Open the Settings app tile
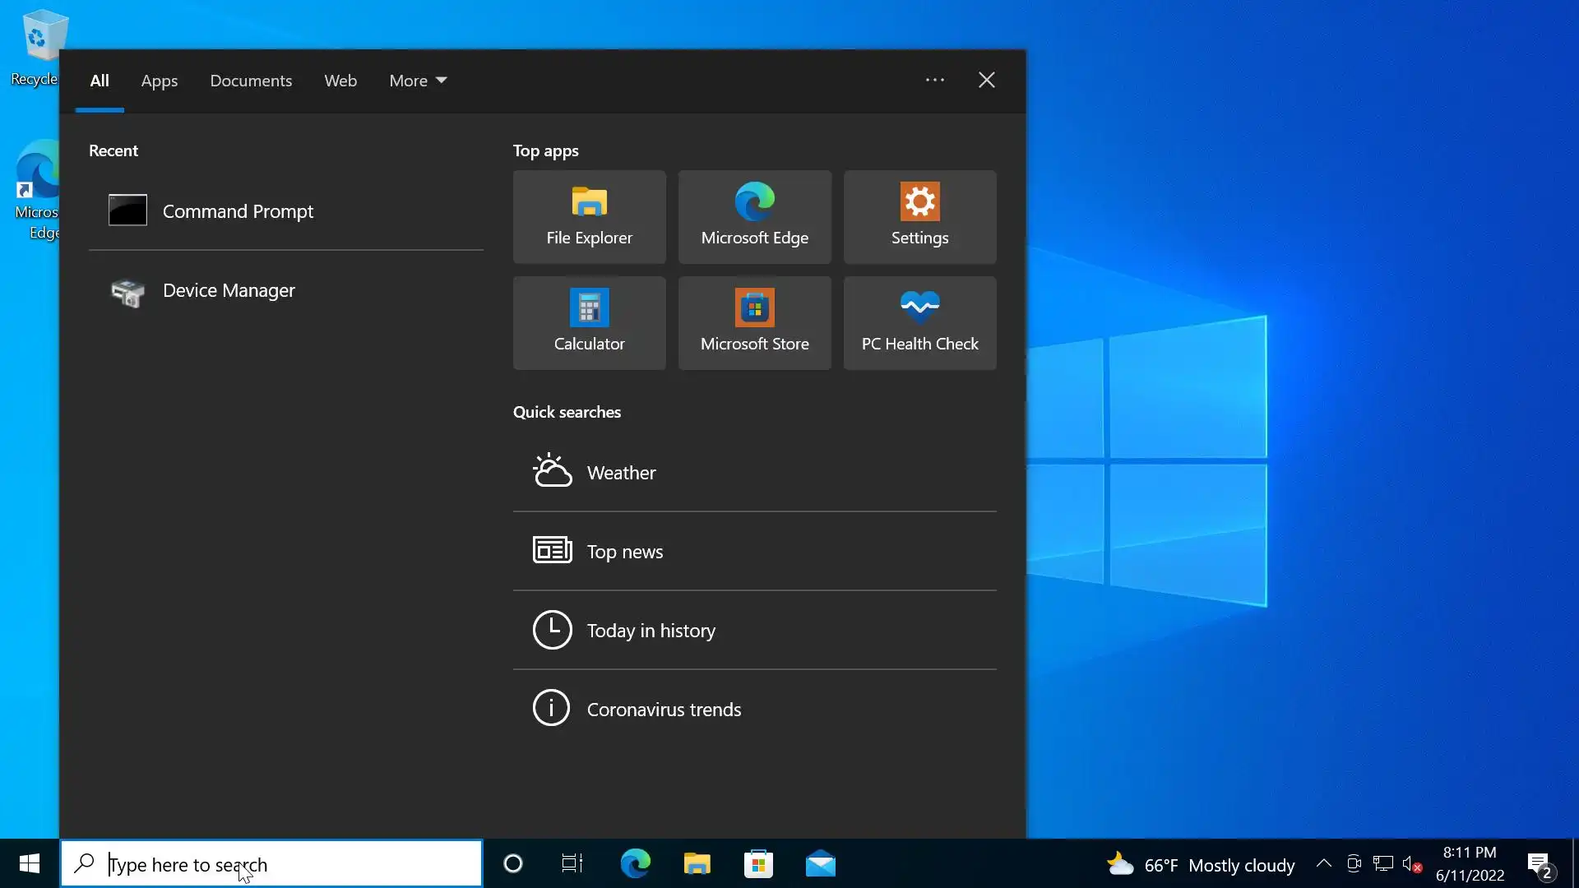The width and height of the screenshot is (1579, 888). click(x=919, y=217)
